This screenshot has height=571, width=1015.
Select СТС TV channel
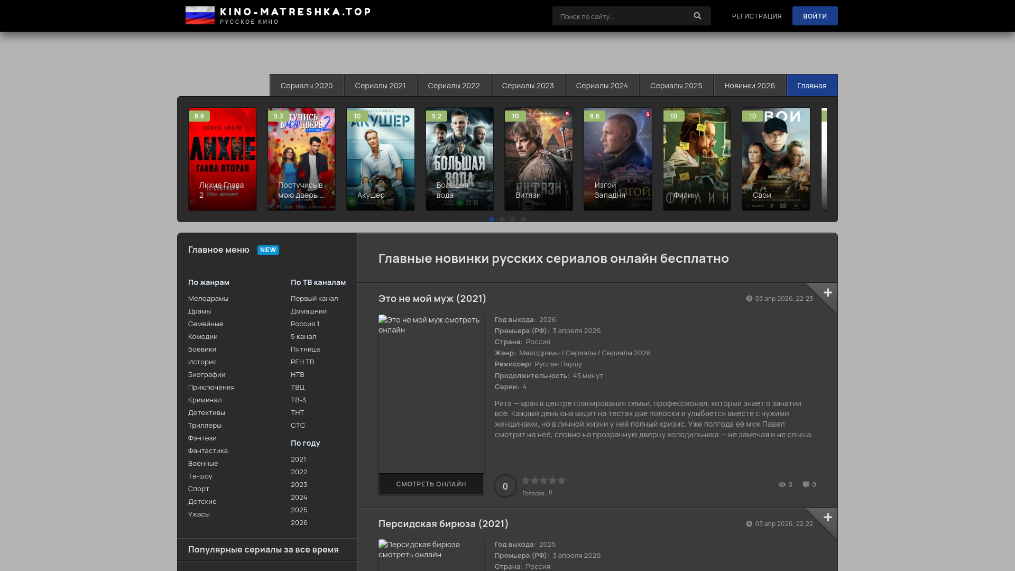298,425
